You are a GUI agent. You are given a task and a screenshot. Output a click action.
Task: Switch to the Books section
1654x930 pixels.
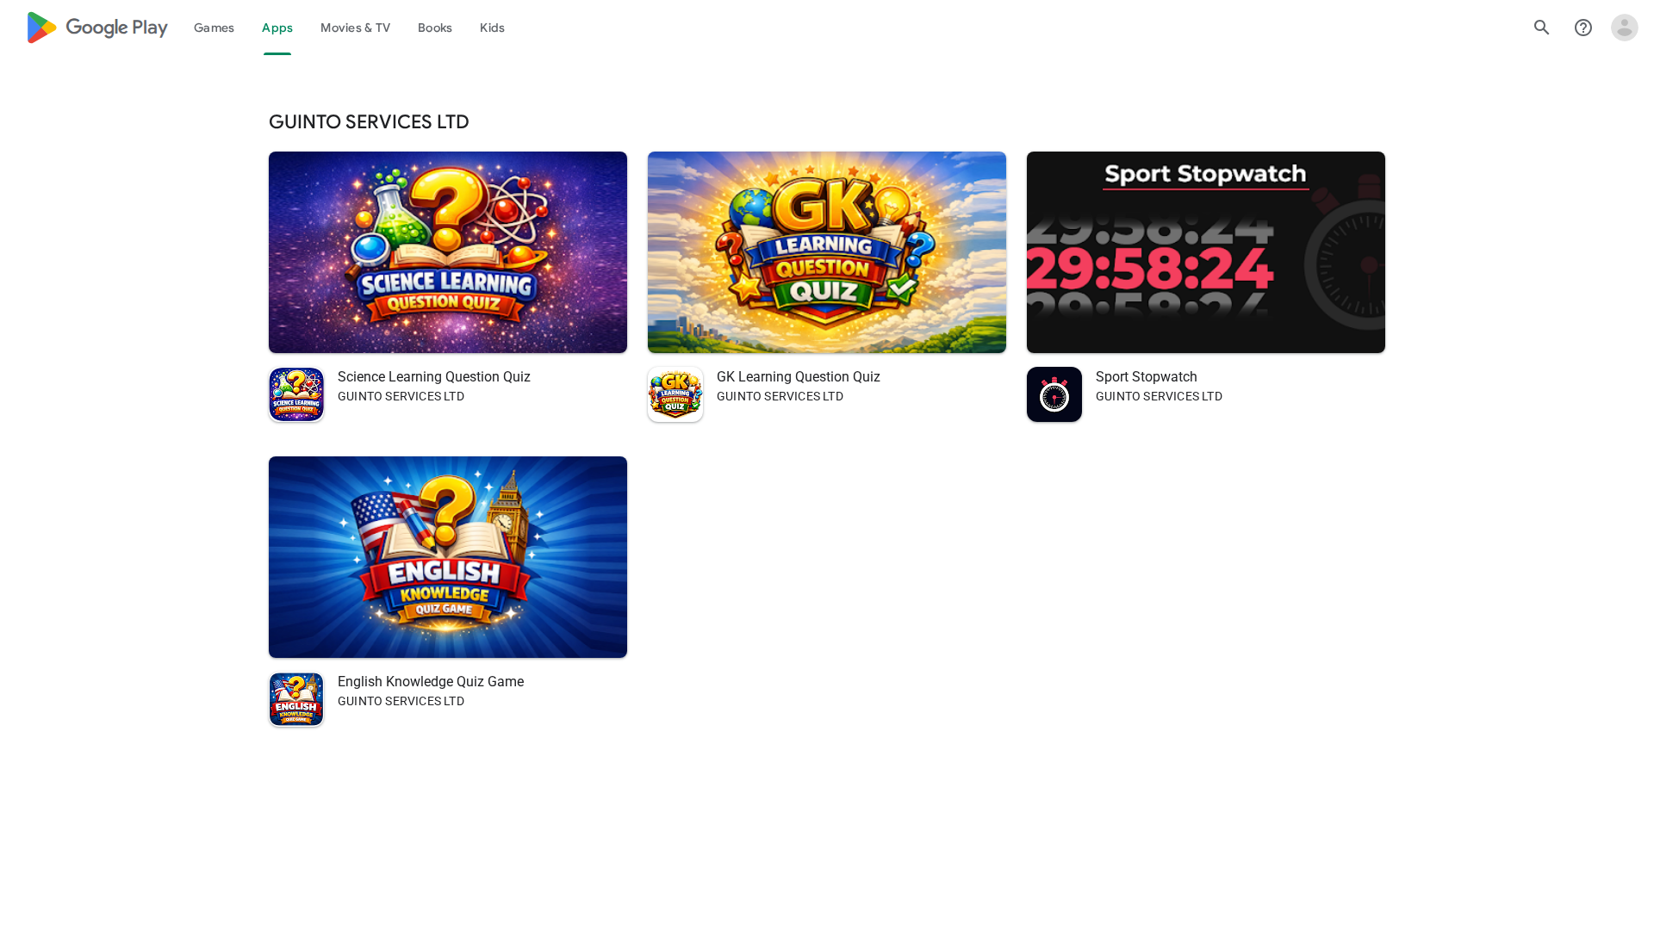click(434, 28)
